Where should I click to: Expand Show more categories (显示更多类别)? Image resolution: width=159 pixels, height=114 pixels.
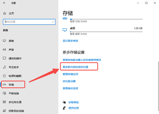pyautogui.click(x=70, y=41)
